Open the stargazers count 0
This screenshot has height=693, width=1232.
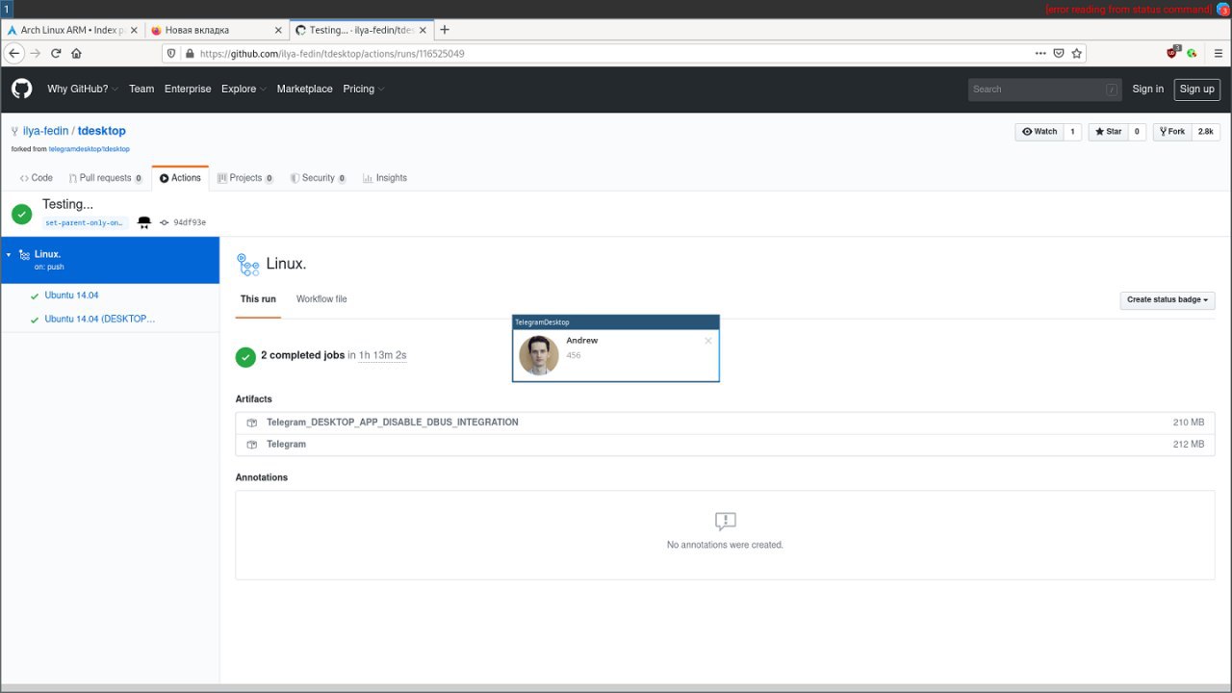1137,132
